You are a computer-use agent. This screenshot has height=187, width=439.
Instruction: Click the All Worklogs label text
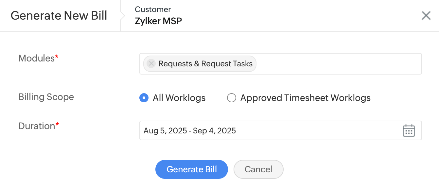(179, 98)
